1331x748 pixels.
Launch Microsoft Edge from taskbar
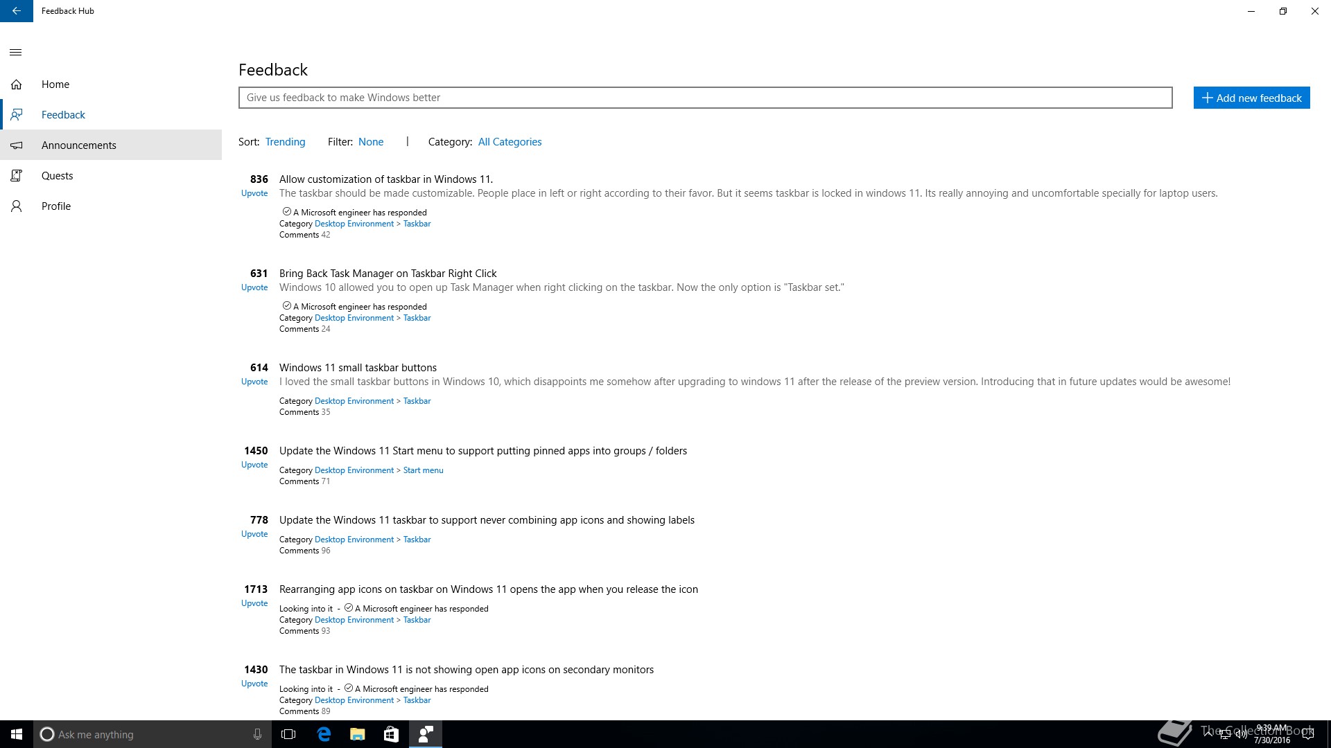click(x=324, y=734)
